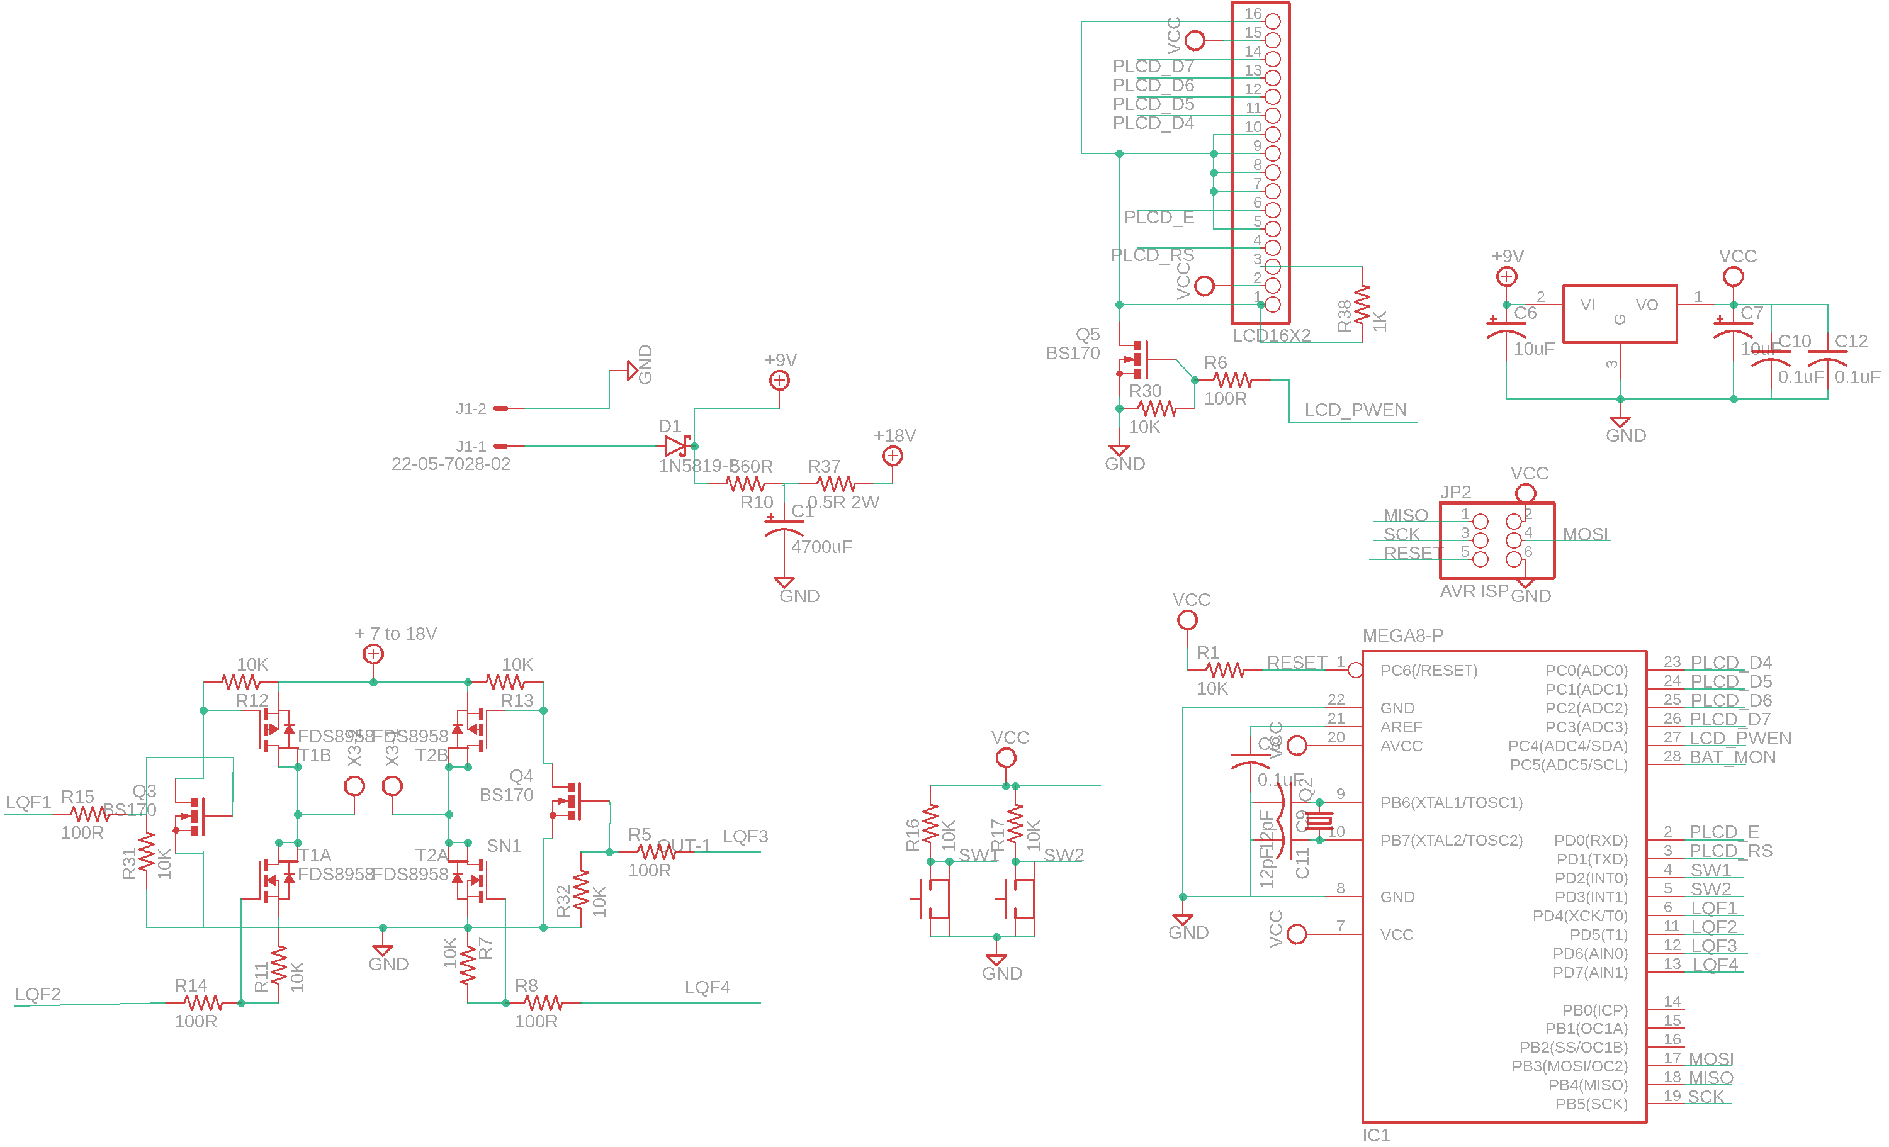Select the PB5(SCK) pin name
Viewport: 1889px width, 1147px height.
pos(1591,1104)
